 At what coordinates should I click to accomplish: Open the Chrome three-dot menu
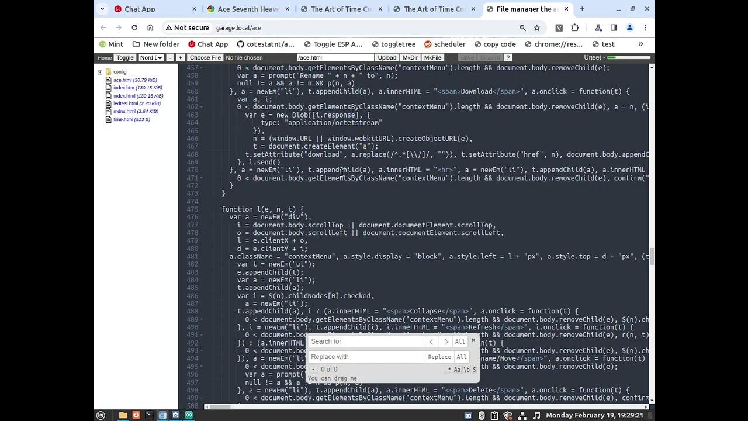[x=645, y=27]
